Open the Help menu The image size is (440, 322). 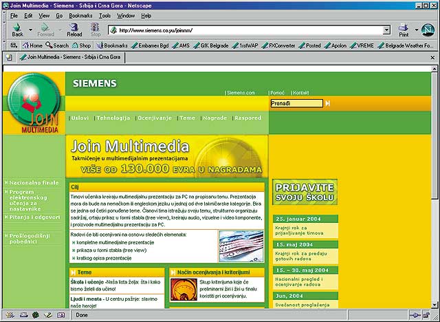tap(146, 16)
